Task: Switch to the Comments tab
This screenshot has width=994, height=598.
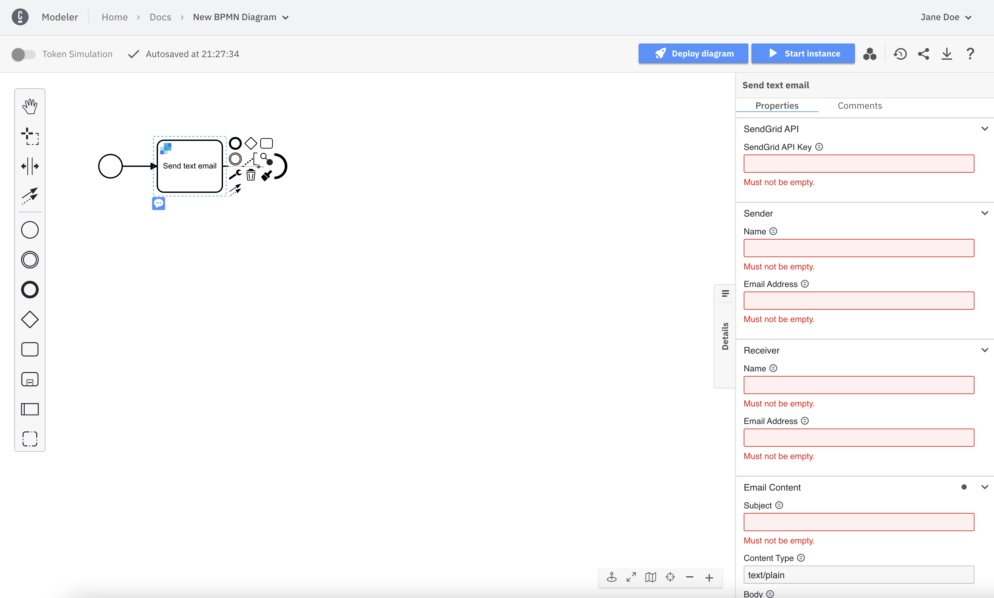Action: 860,106
